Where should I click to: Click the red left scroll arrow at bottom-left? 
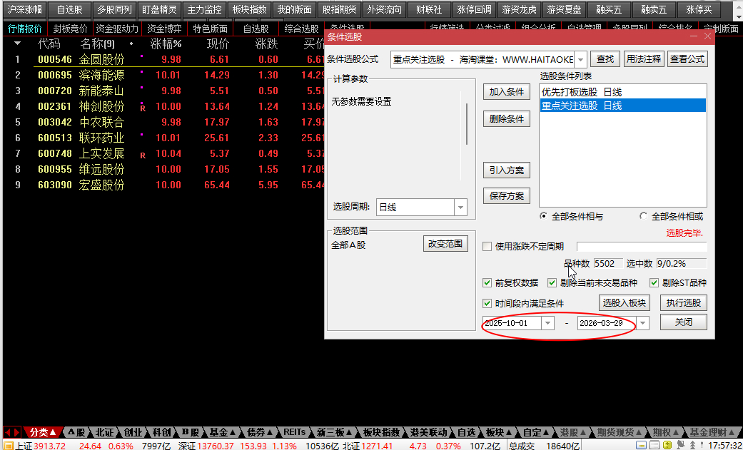(8, 432)
